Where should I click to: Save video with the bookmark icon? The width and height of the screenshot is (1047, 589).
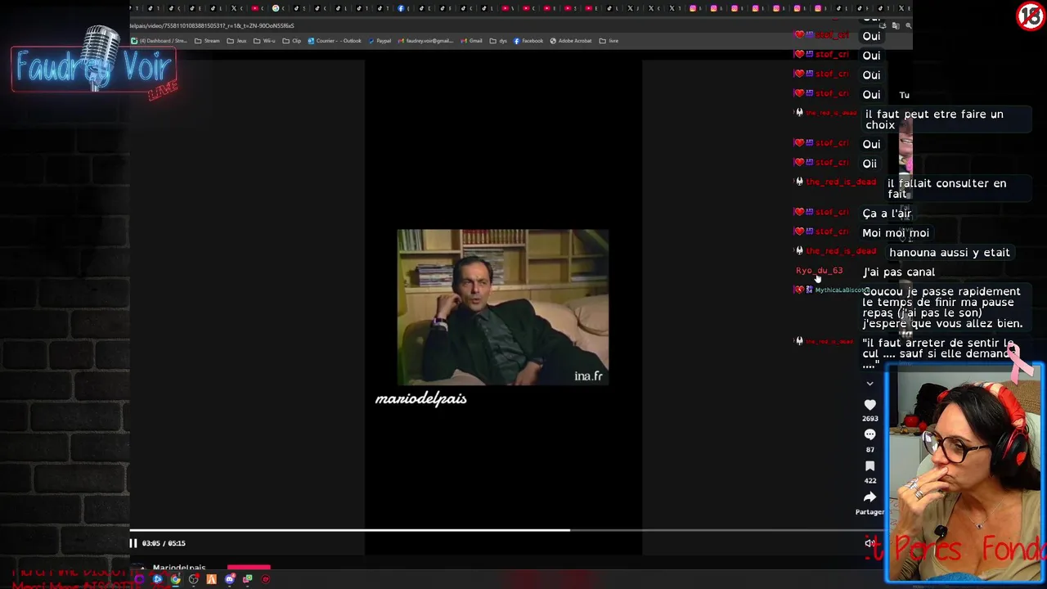(x=870, y=466)
